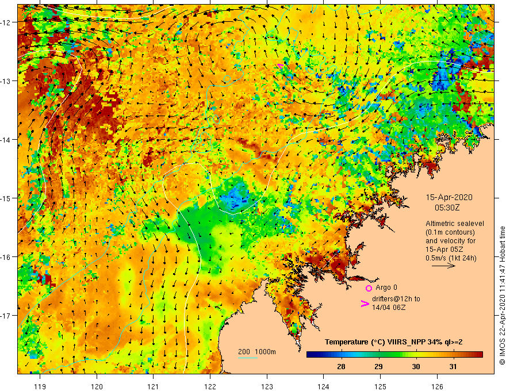Click the 28 tick label on the color scale
506x391 pixels.
click(341, 366)
